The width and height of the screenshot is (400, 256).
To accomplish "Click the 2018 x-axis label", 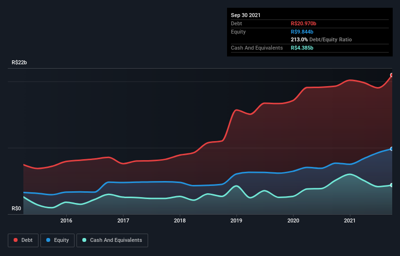I will (x=180, y=220).
